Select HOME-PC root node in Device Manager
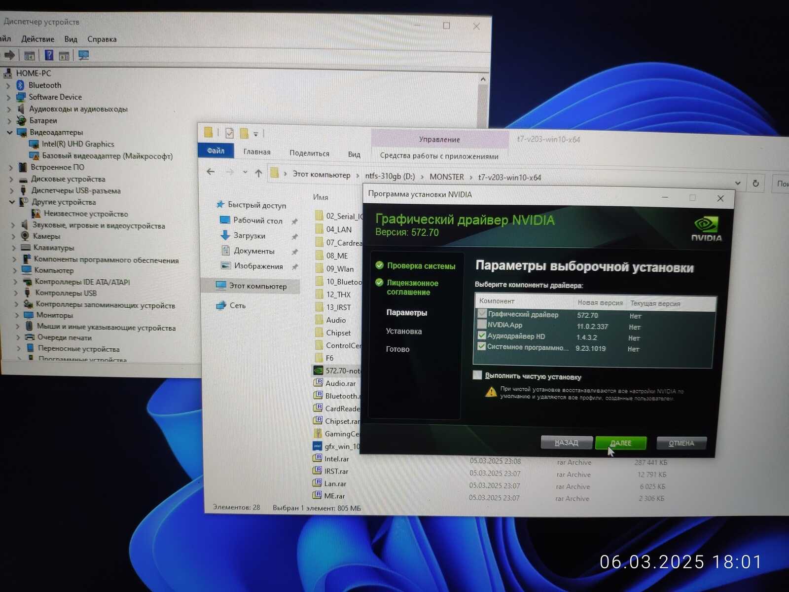This screenshot has width=789, height=592. click(x=33, y=73)
